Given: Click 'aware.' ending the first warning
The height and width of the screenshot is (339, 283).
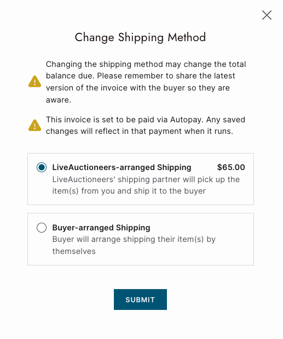Looking at the screenshot, I should (x=58, y=100).
